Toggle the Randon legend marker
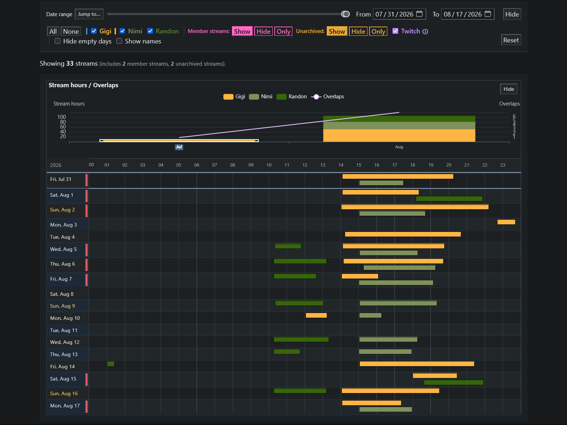 pyautogui.click(x=282, y=97)
